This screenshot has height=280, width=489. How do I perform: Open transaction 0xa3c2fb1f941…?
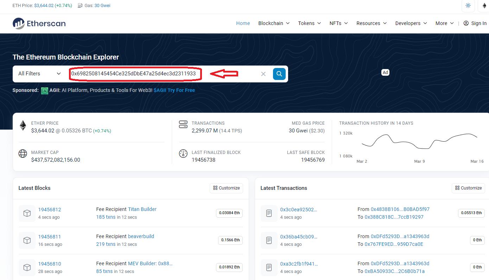pyautogui.click(x=299, y=264)
